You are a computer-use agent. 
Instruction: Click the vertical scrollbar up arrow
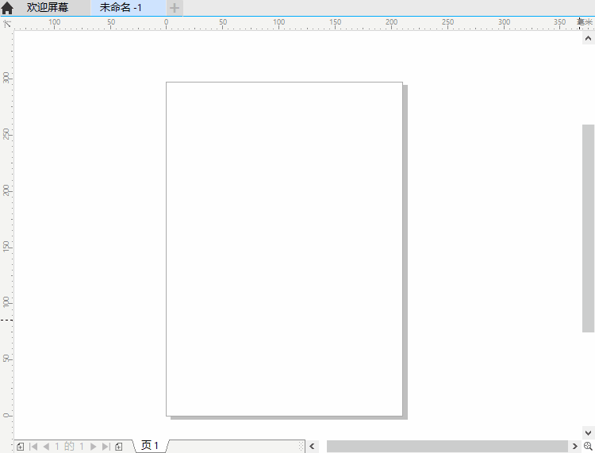tap(588, 37)
